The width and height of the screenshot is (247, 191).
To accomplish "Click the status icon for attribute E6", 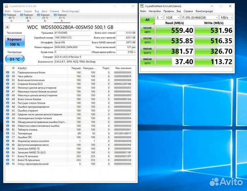I will (x=7, y=141).
